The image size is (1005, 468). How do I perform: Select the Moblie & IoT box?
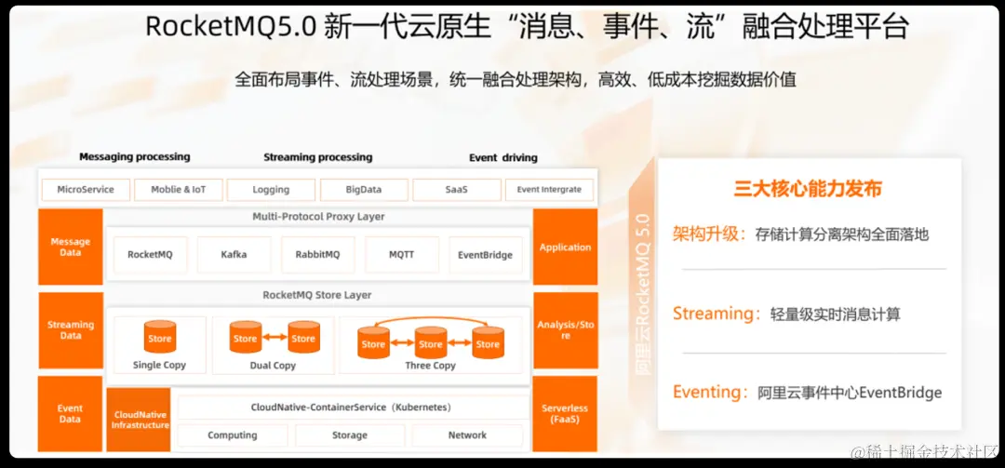178,190
